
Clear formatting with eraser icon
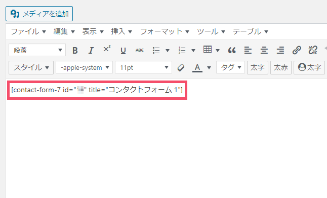(181, 67)
